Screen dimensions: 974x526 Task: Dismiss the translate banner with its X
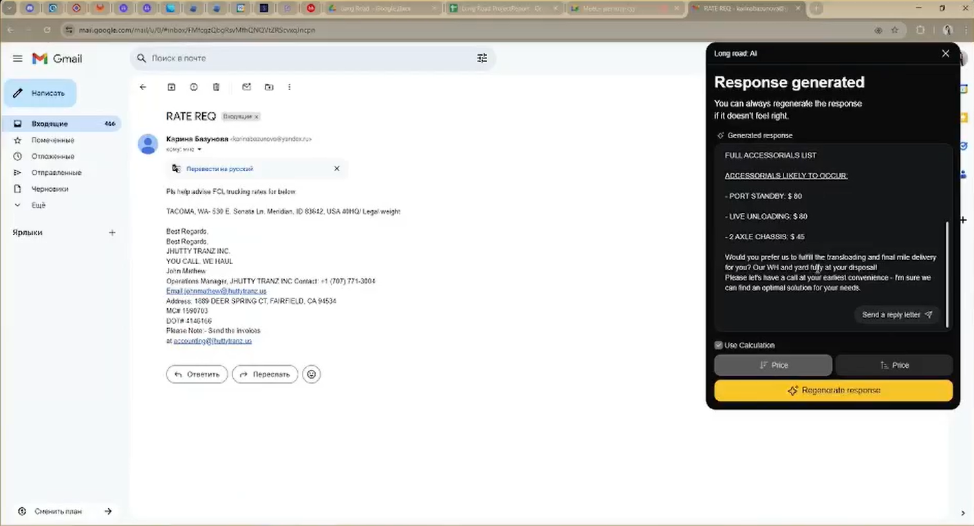pos(337,168)
